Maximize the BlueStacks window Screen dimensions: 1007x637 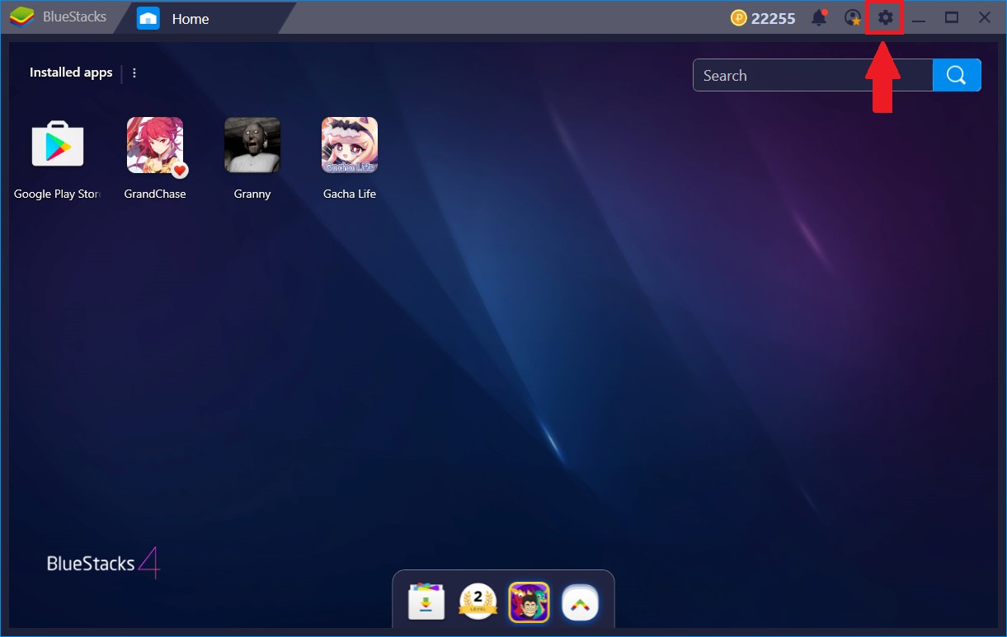point(952,17)
